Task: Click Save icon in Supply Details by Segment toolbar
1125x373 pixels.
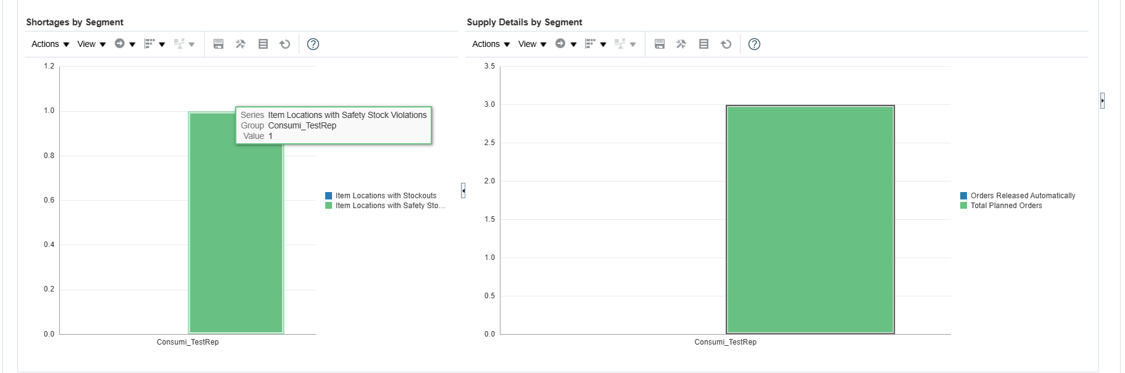Action: (660, 44)
